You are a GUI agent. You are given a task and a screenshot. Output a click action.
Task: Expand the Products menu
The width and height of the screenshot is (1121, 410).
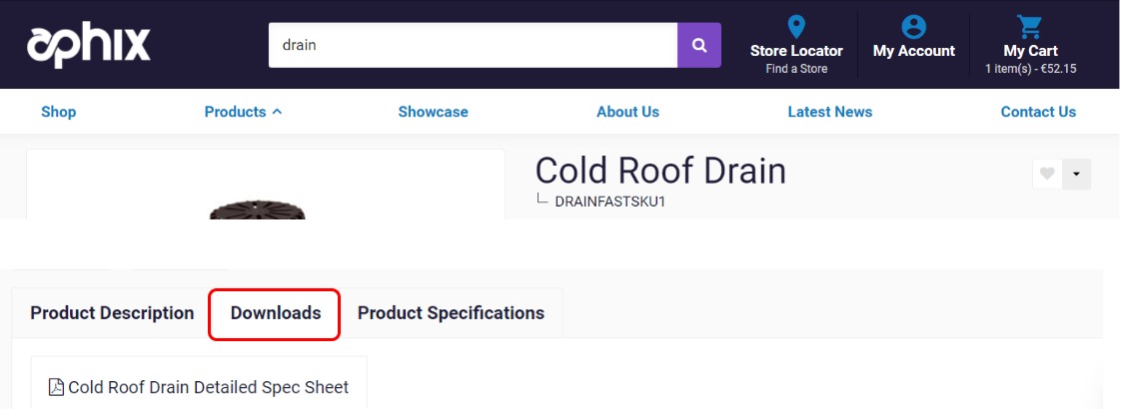pyautogui.click(x=243, y=112)
